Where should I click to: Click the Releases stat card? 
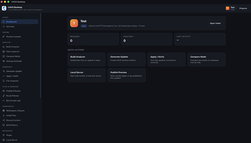click(93, 39)
